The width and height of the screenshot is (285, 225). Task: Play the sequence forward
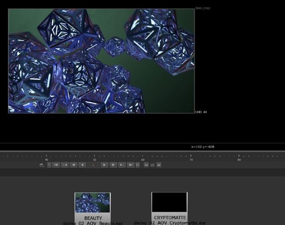click(x=104, y=165)
